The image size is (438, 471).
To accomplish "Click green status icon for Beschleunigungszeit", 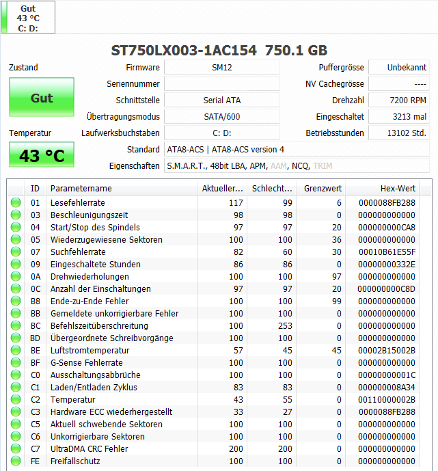I will pyautogui.click(x=16, y=215).
